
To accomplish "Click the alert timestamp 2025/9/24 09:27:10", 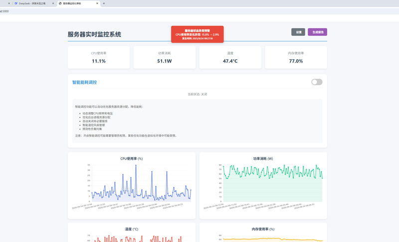I will point(198,38).
